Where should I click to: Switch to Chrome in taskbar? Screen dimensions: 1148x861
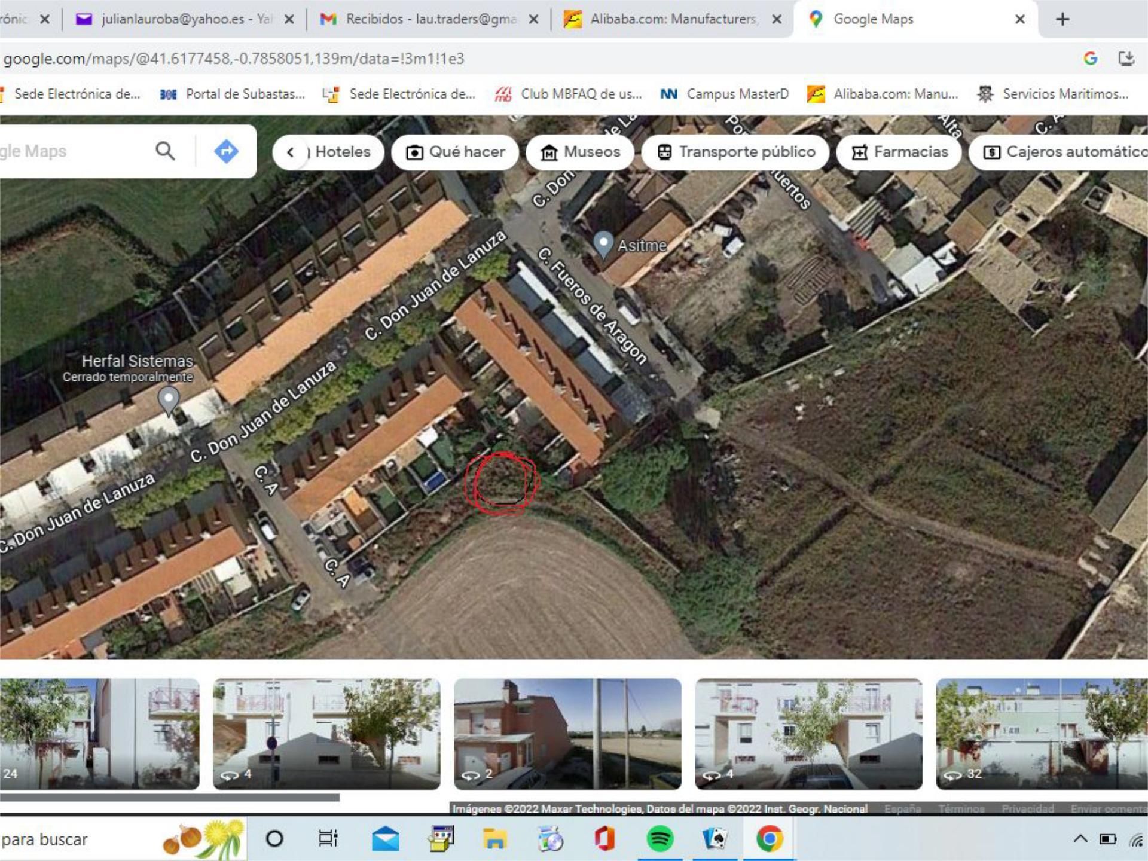click(x=770, y=839)
